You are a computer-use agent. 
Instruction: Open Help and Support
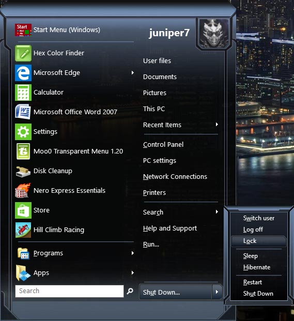pos(170,228)
